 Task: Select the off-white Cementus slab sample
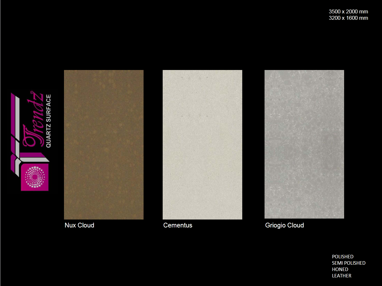[202, 144]
